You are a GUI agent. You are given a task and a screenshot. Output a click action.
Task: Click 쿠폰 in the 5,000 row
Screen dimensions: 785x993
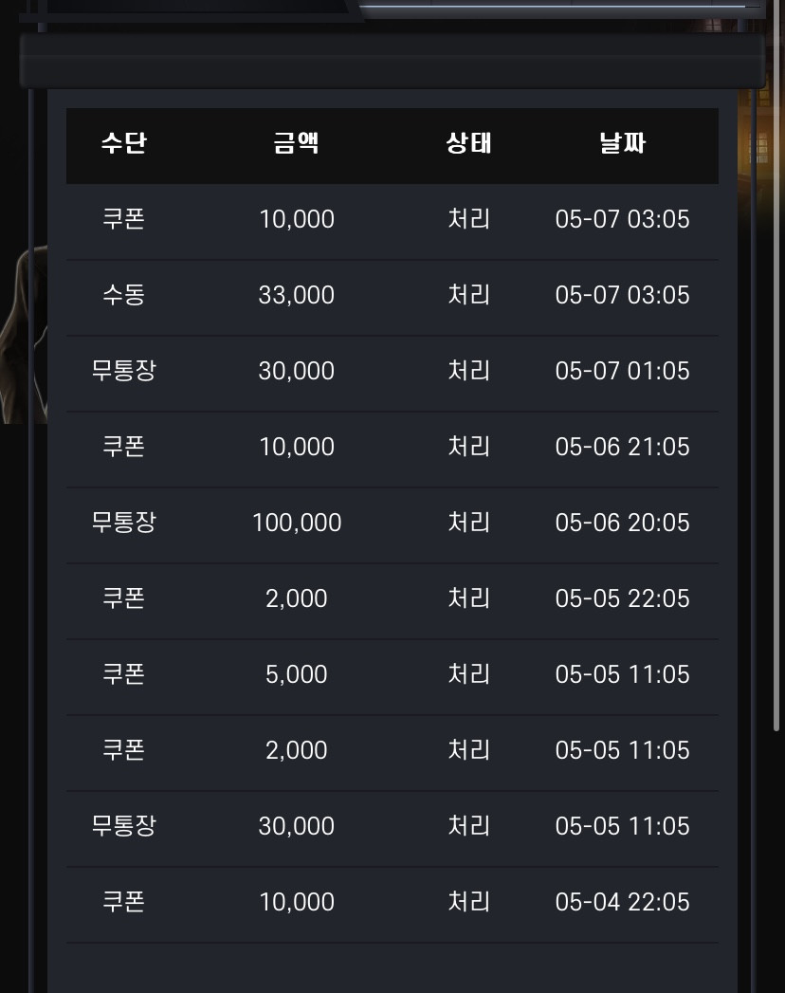[x=124, y=674]
